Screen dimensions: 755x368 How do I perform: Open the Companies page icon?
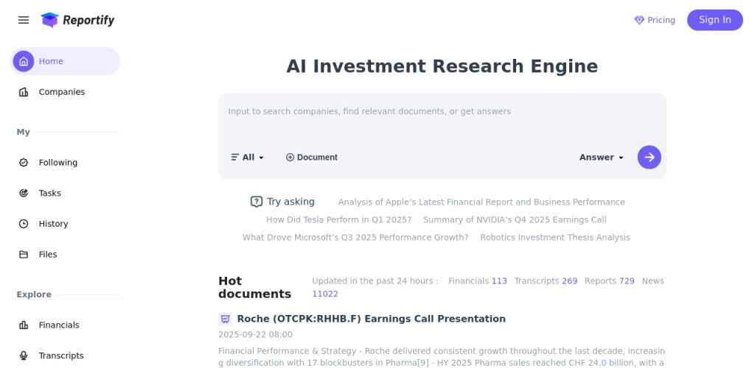(x=24, y=92)
